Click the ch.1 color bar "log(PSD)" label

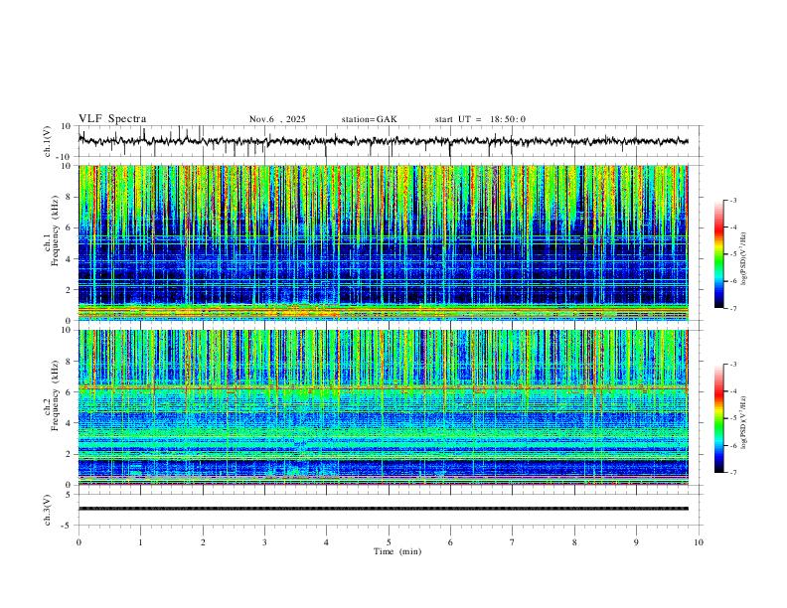(x=743, y=258)
